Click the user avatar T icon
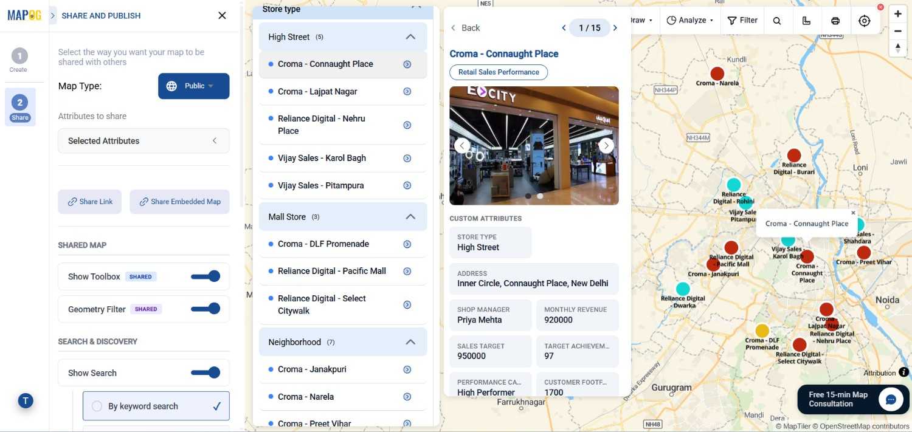Screen dimensions: 912x432 (x=26, y=400)
